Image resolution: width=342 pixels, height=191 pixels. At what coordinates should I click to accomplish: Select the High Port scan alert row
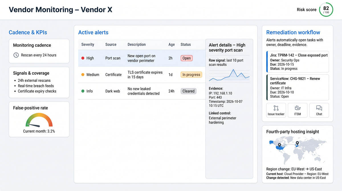pos(142,58)
